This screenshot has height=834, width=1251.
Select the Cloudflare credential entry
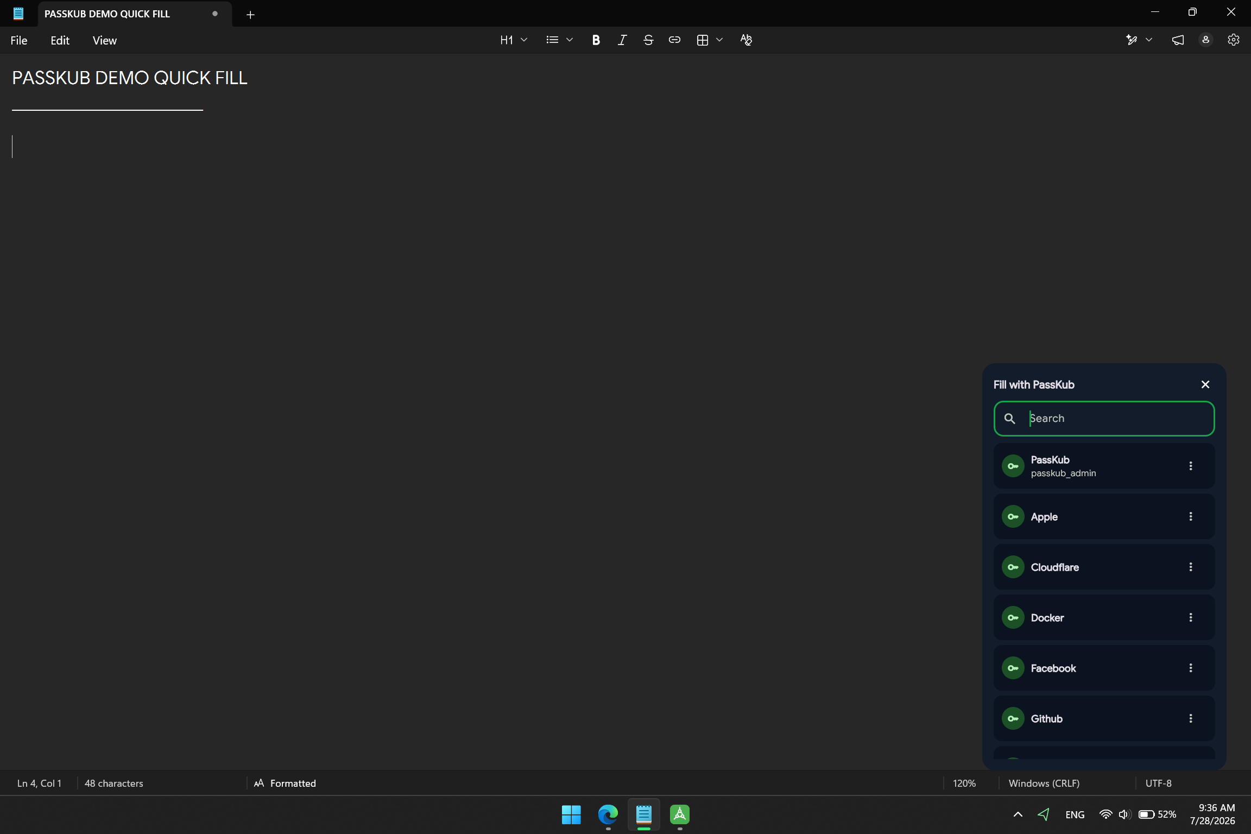(1104, 567)
